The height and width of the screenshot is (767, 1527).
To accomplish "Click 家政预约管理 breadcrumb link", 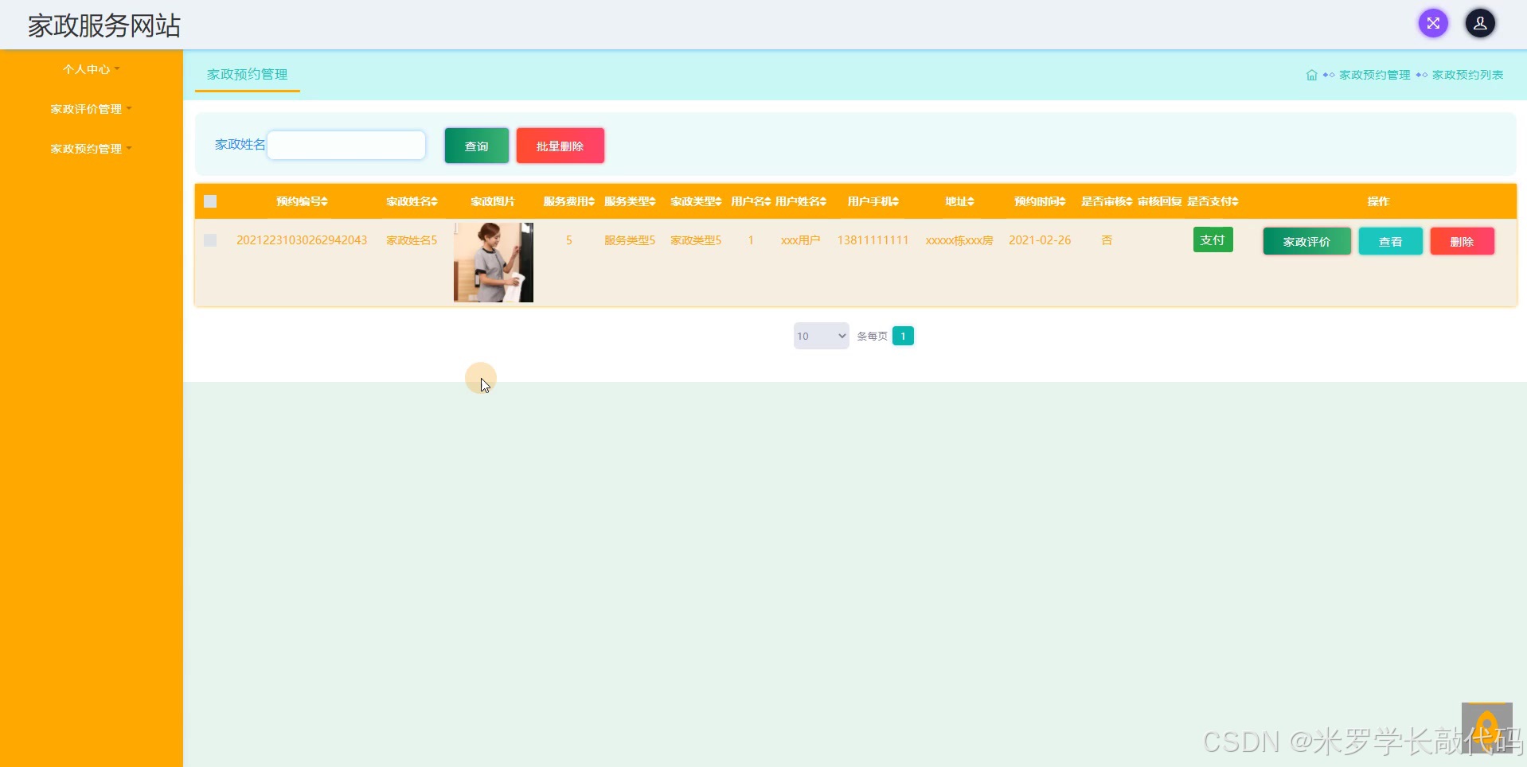I will pos(1374,75).
